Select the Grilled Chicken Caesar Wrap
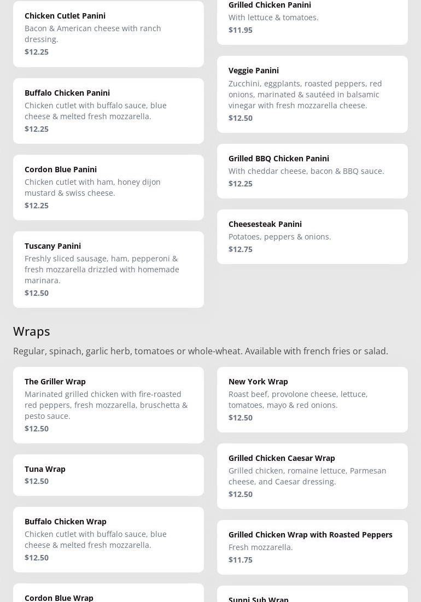The image size is (421, 602). [312, 476]
